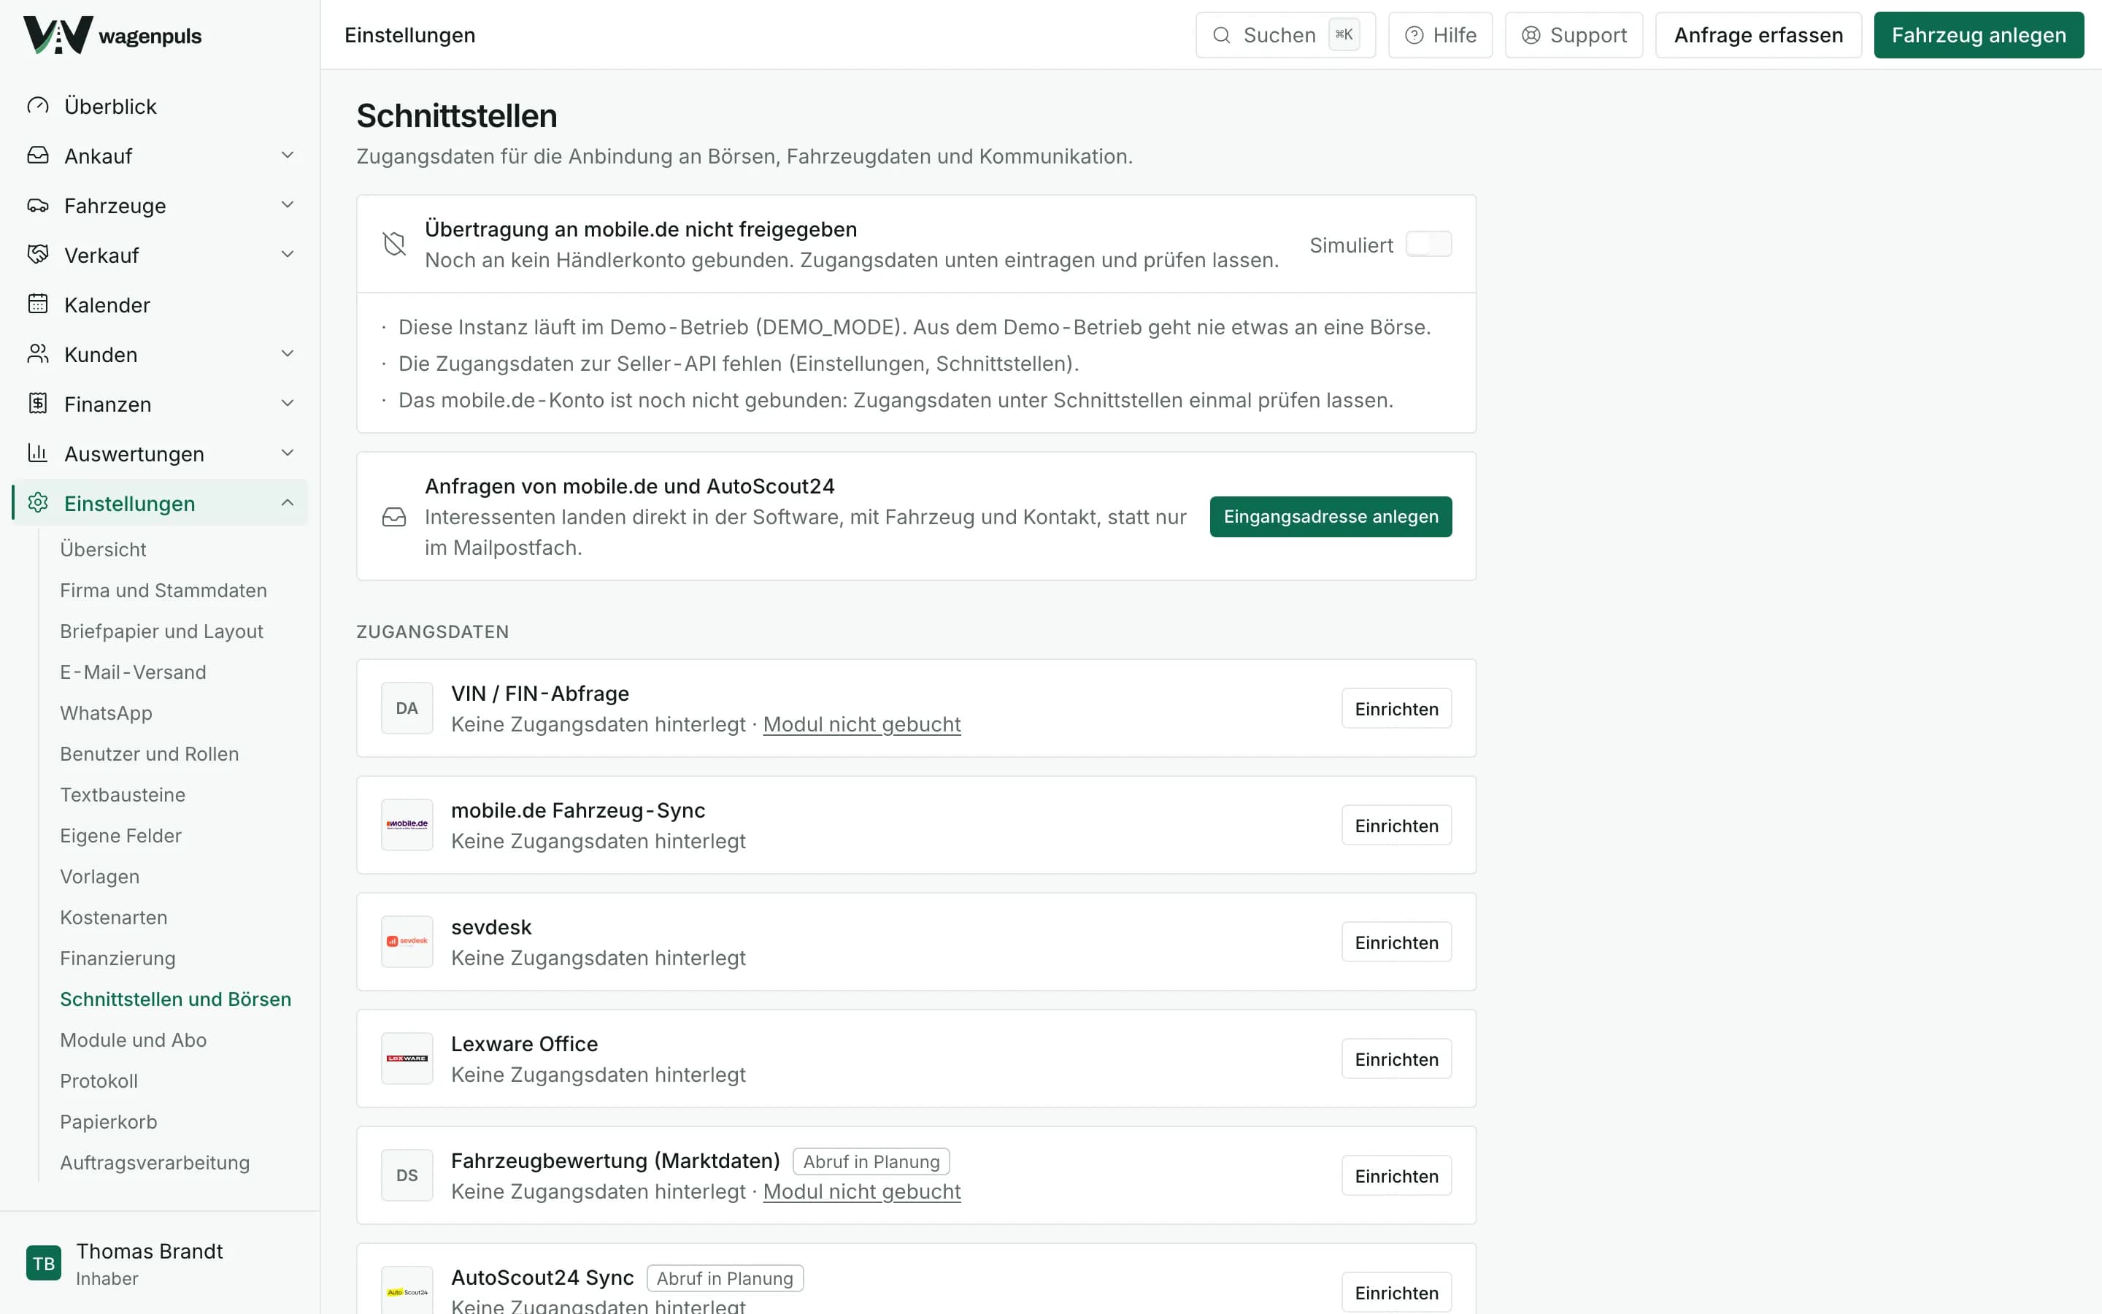Click the Fahrzeuge car icon
Image resolution: width=2102 pixels, height=1314 pixels.
pyautogui.click(x=38, y=205)
